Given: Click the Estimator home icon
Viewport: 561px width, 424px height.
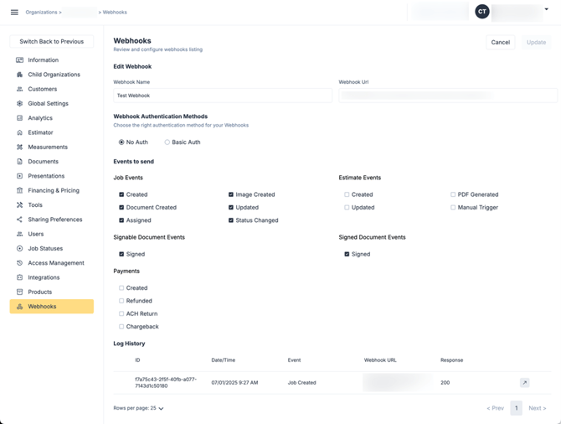Looking at the screenshot, I should 20,132.
